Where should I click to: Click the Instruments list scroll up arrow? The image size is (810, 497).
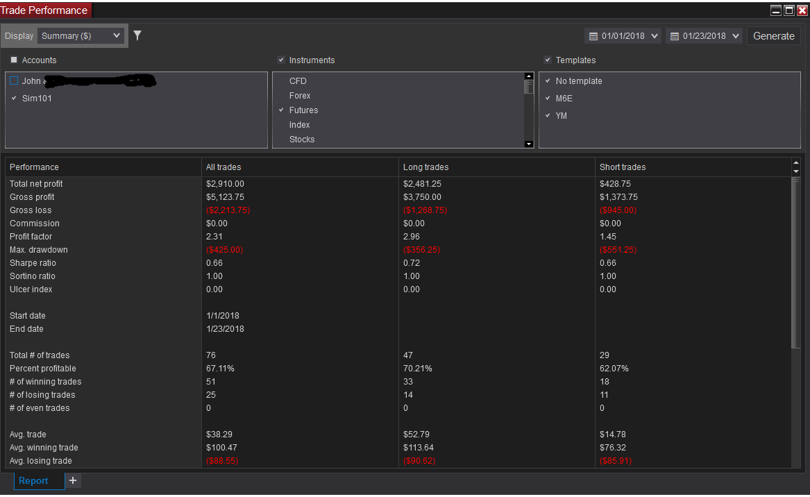point(528,76)
